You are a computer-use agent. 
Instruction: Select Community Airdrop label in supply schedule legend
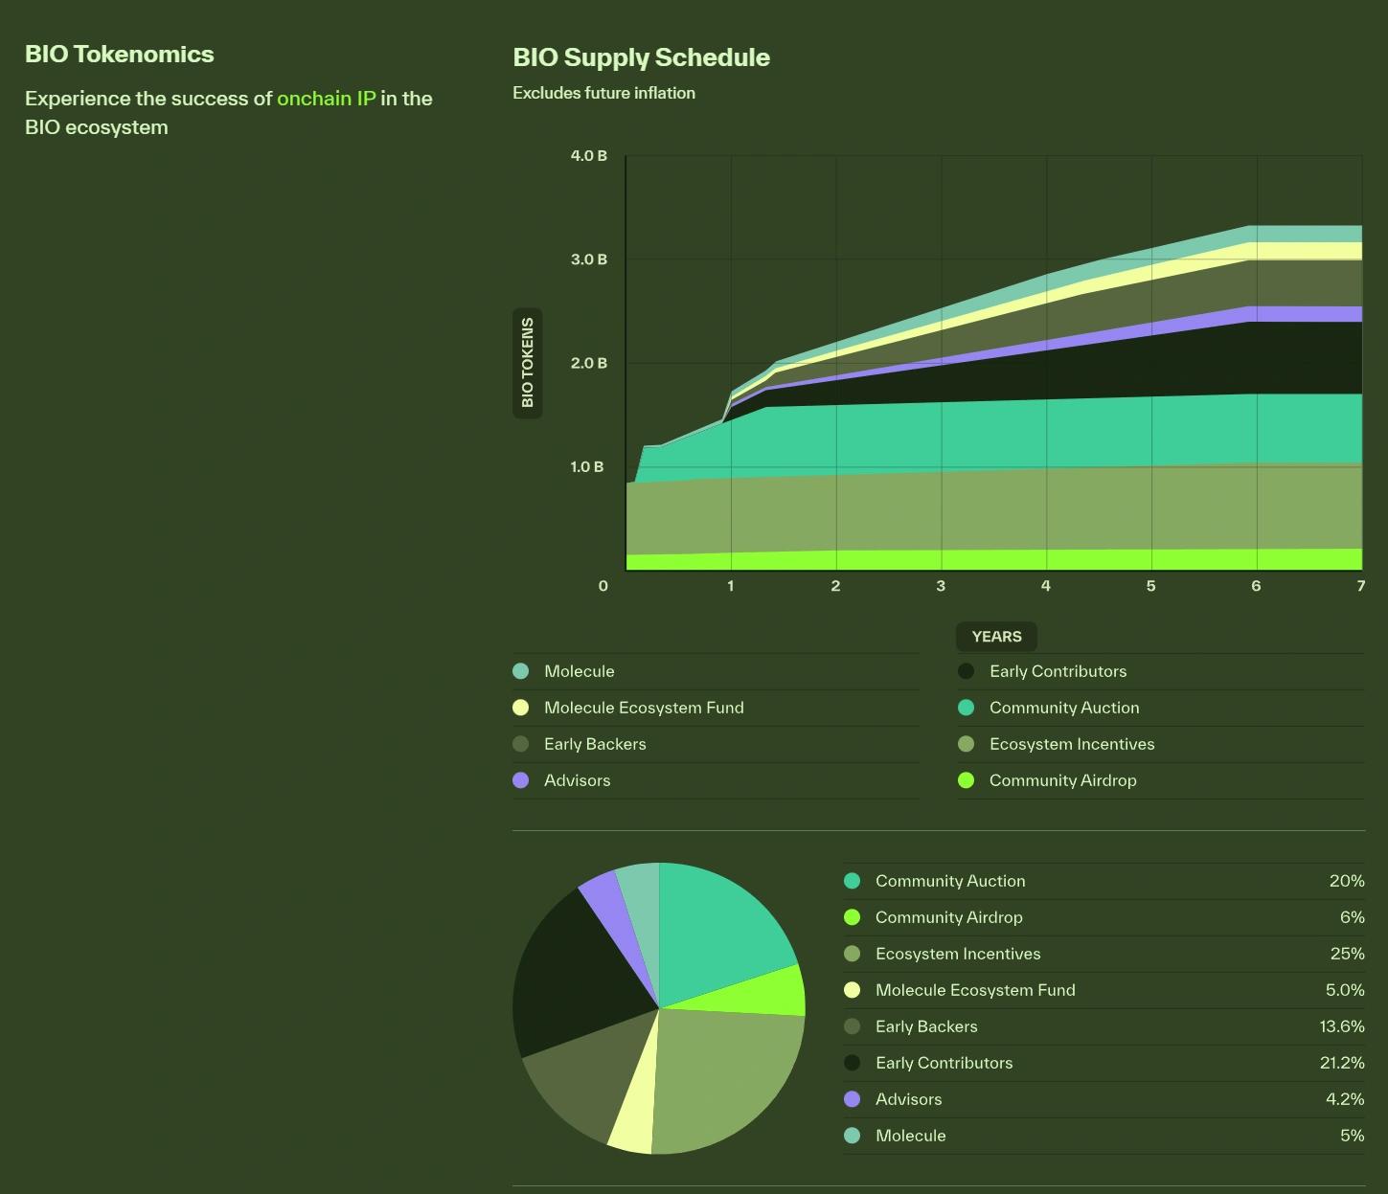click(1063, 780)
